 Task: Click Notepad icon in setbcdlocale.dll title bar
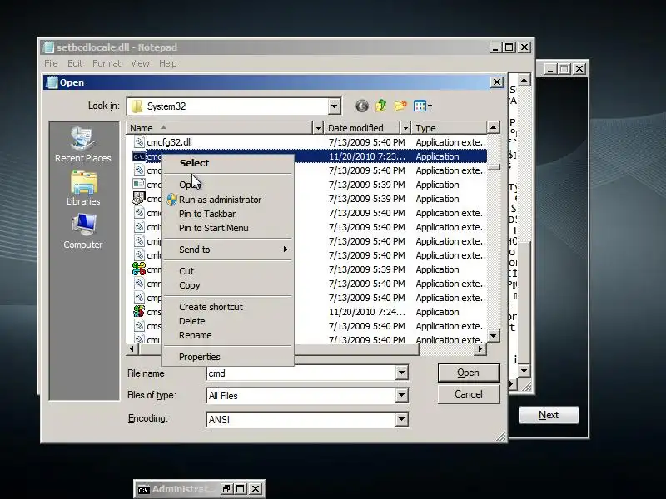[x=49, y=47]
